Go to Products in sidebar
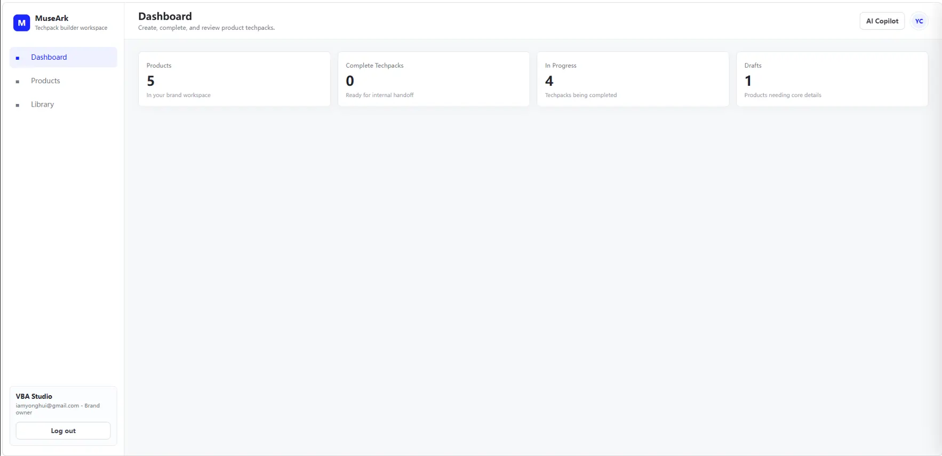 click(x=63, y=81)
